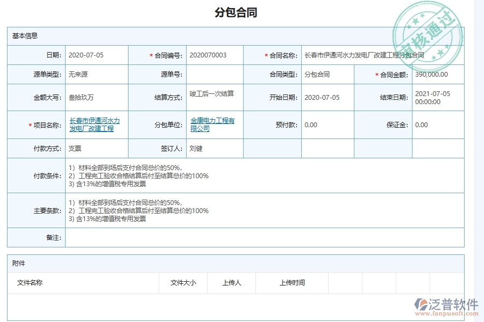484x322 pixels.
Task: Click the 合同类型 value 分包合同
Action: 317,75
